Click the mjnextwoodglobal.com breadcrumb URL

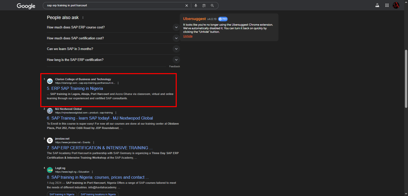(84, 113)
